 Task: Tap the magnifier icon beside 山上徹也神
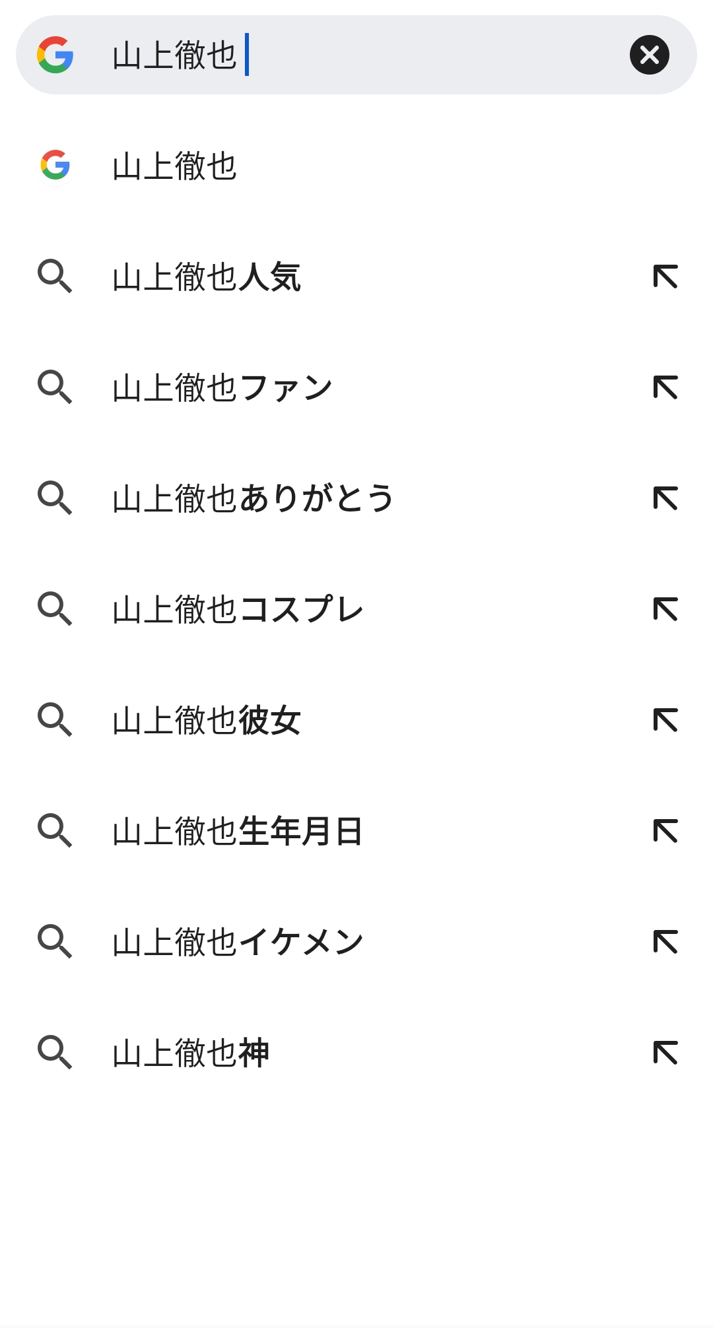coord(55,1053)
